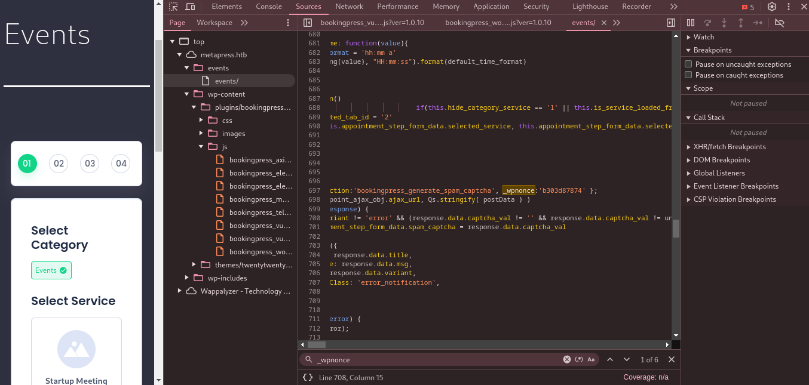Show more DevTools tabs chevron
Image resolution: width=809 pixels, height=385 pixels.
tap(674, 7)
